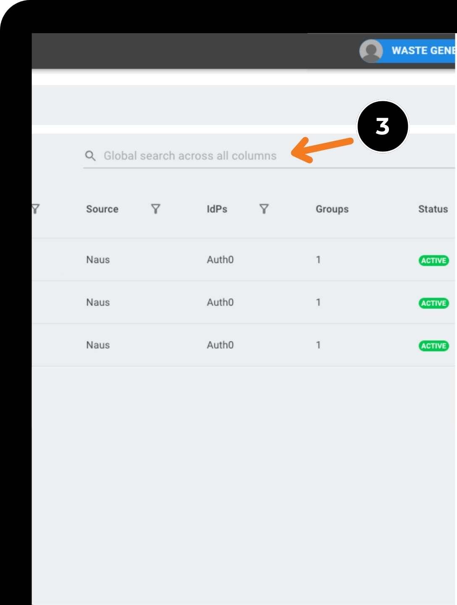Click third row's Auth0 cell
The height and width of the screenshot is (605, 457).
pos(220,345)
